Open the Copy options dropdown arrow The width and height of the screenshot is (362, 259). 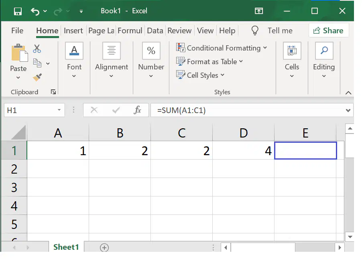[48, 63]
